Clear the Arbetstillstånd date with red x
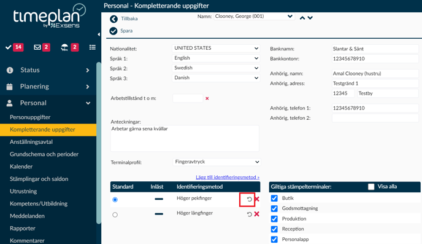The width and height of the screenshot is (422, 244). pyautogui.click(x=207, y=98)
